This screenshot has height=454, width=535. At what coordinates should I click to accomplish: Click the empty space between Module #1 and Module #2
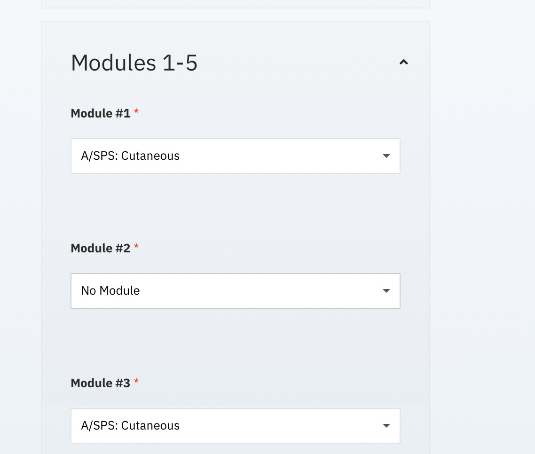(x=236, y=207)
